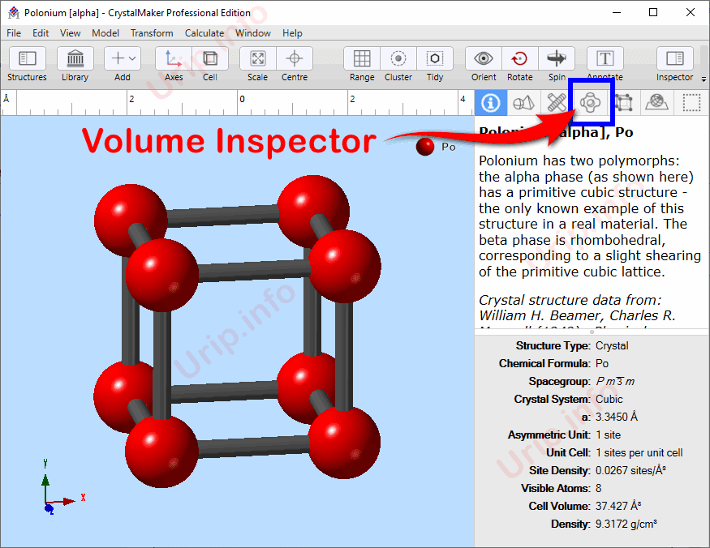This screenshot has width=710, height=548.
Task: Click the Tidy toolbar icon
Action: pos(435,58)
